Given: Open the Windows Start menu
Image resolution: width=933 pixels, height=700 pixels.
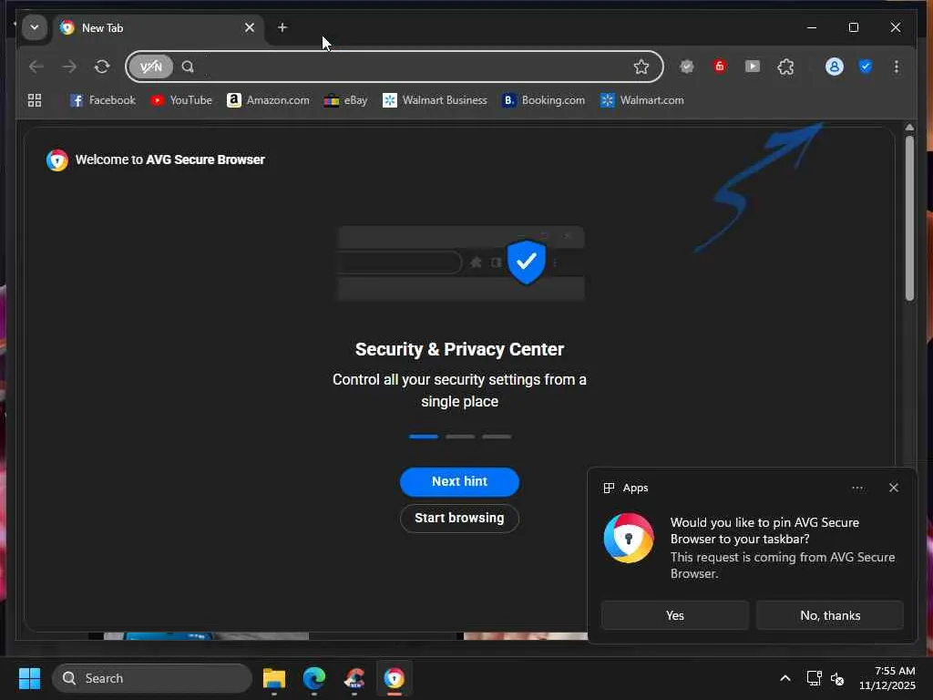Looking at the screenshot, I should [30, 678].
